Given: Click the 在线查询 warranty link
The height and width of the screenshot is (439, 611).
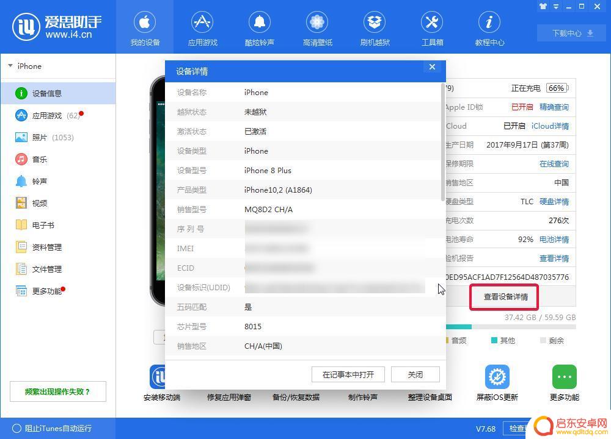Looking at the screenshot, I should [554, 163].
